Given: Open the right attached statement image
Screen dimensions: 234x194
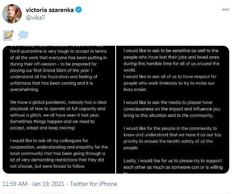Looking at the screenshot, I should click(173, 110).
